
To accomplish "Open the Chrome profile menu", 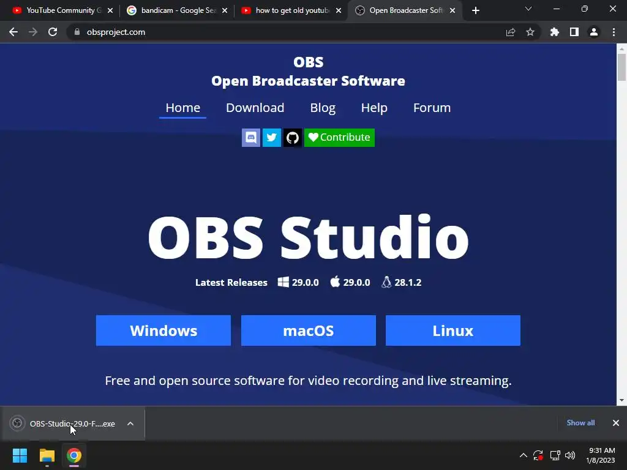I will click(594, 32).
